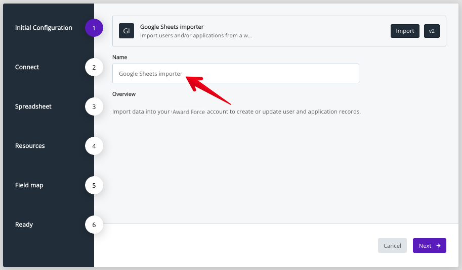This screenshot has height=270, width=462.
Task: Focus the Name input field
Action: [236, 74]
